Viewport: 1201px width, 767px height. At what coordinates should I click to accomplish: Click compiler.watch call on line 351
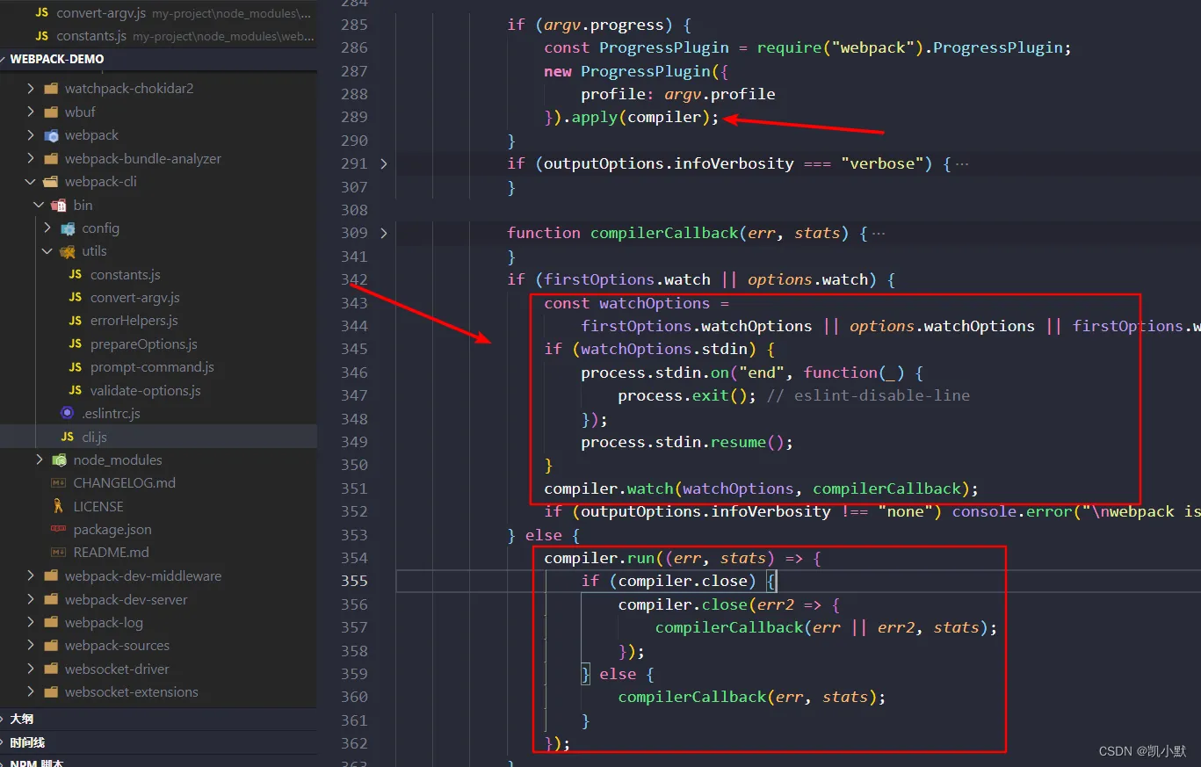coord(608,488)
